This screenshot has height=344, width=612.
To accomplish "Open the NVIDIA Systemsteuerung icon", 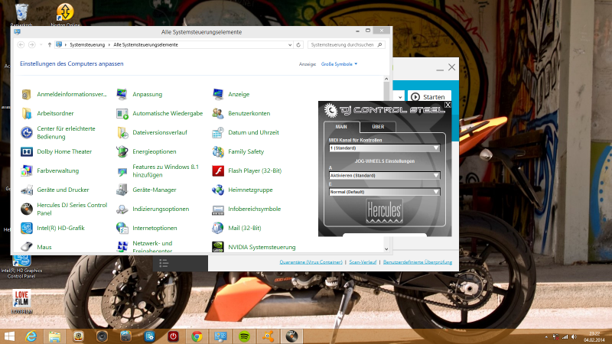I will point(218,247).
